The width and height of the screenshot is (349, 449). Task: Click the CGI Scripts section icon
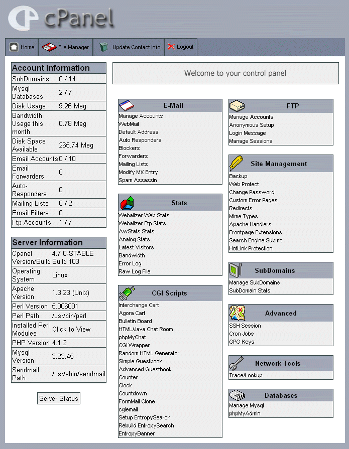[127, 293]
